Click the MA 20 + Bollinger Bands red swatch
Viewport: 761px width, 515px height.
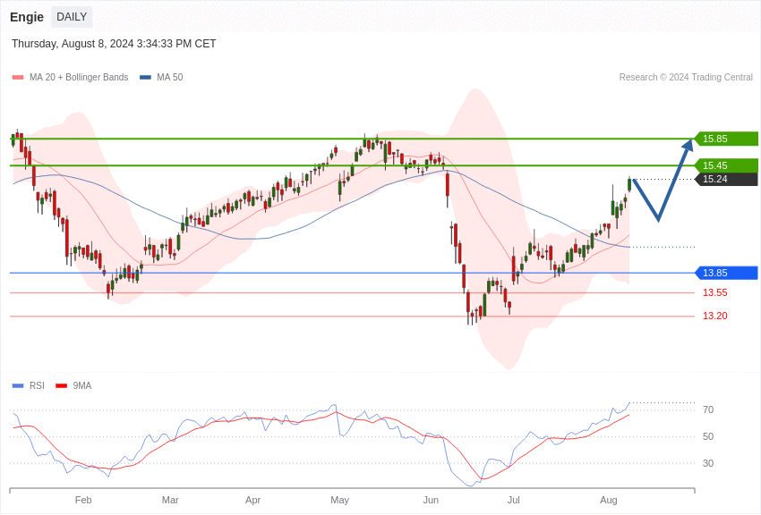(x=18, y=78)
